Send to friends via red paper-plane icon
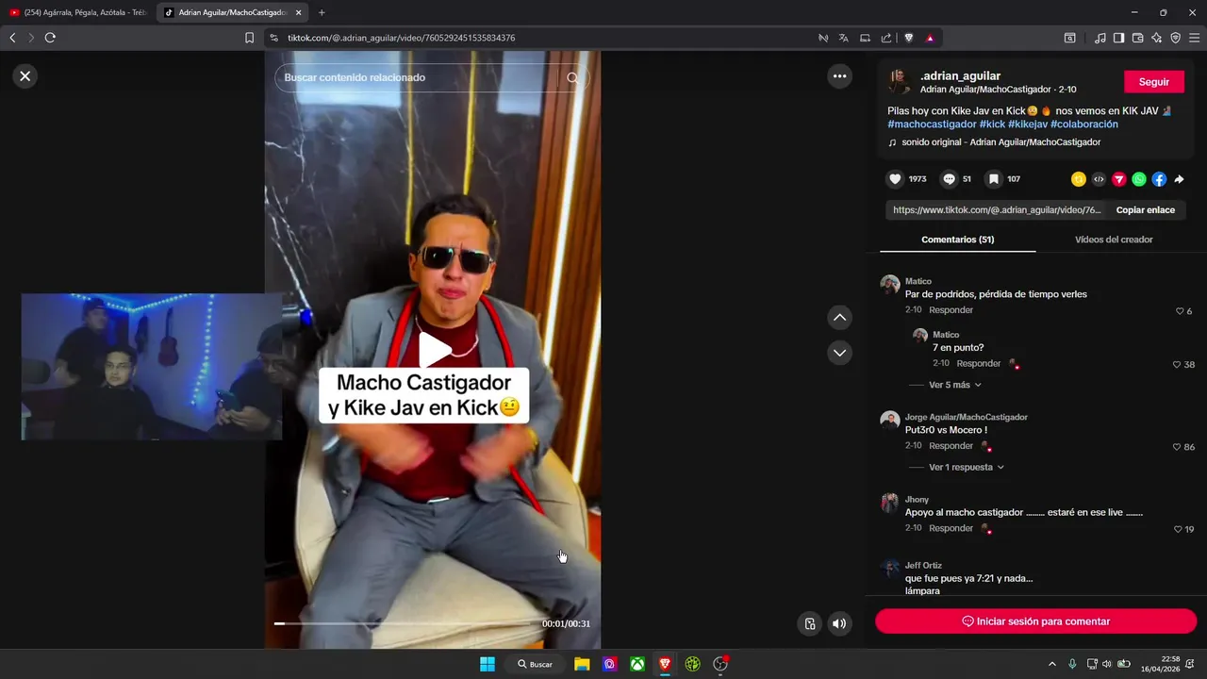 click(x=1119, y=179)
